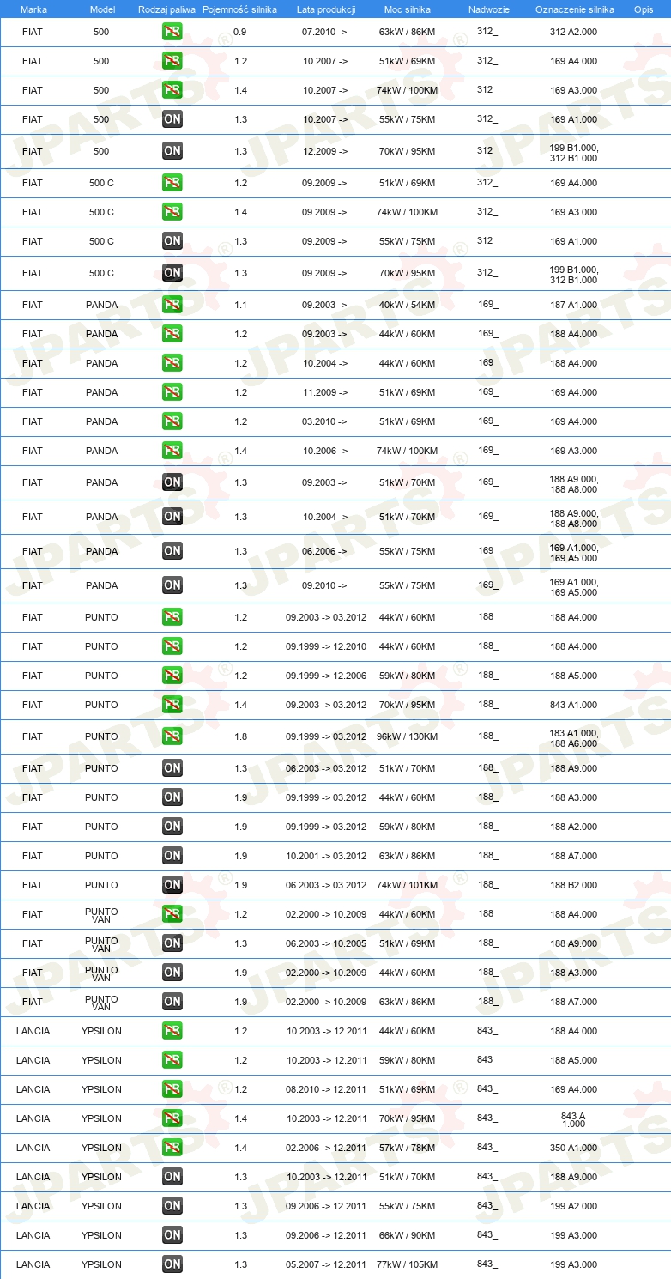Image resolution: width=671 pixels, height=1279 pixels.
Task: Click ON icon in PUNTO 74kW / 101KM row
Action: [172, 885]
